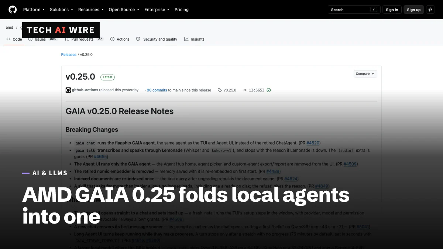Switch to the Code tab
The height and width of the screenshot is (249, 443).
(x=14, y=39)
